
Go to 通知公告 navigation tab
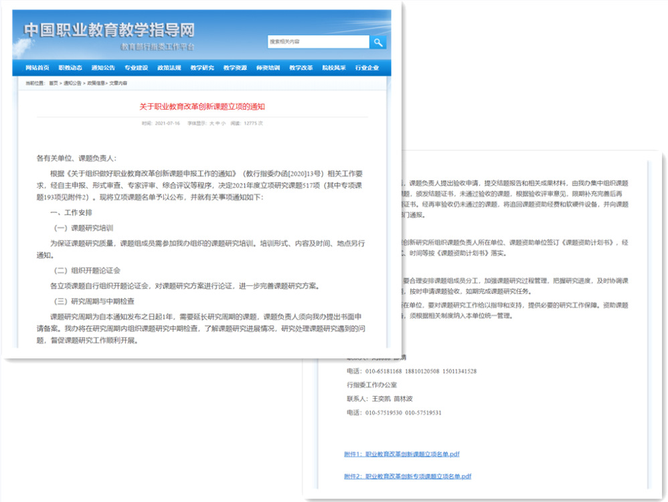coord(103,68)
